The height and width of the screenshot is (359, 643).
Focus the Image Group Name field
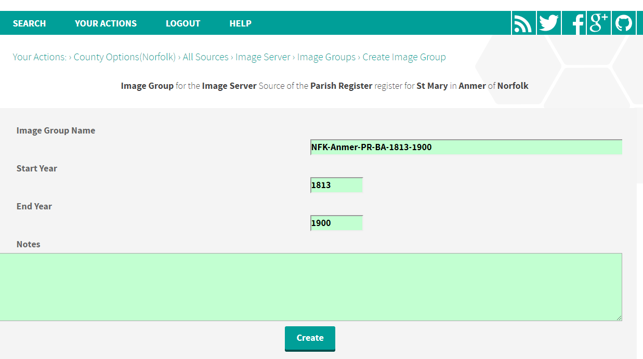click(x=466, y=147)
